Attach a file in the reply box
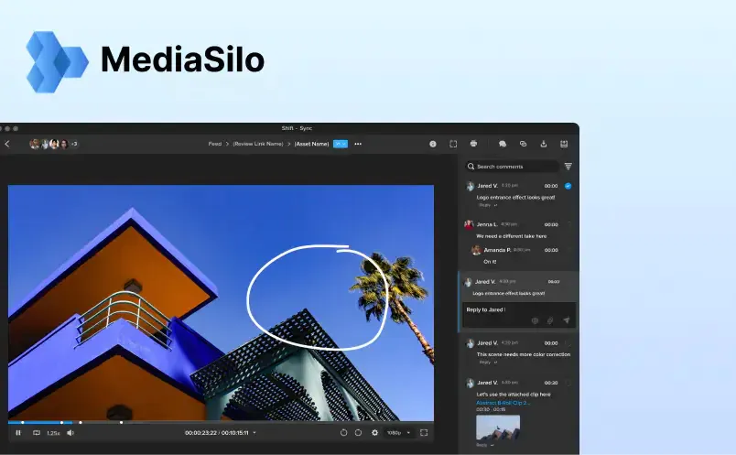 coord(550,320)
